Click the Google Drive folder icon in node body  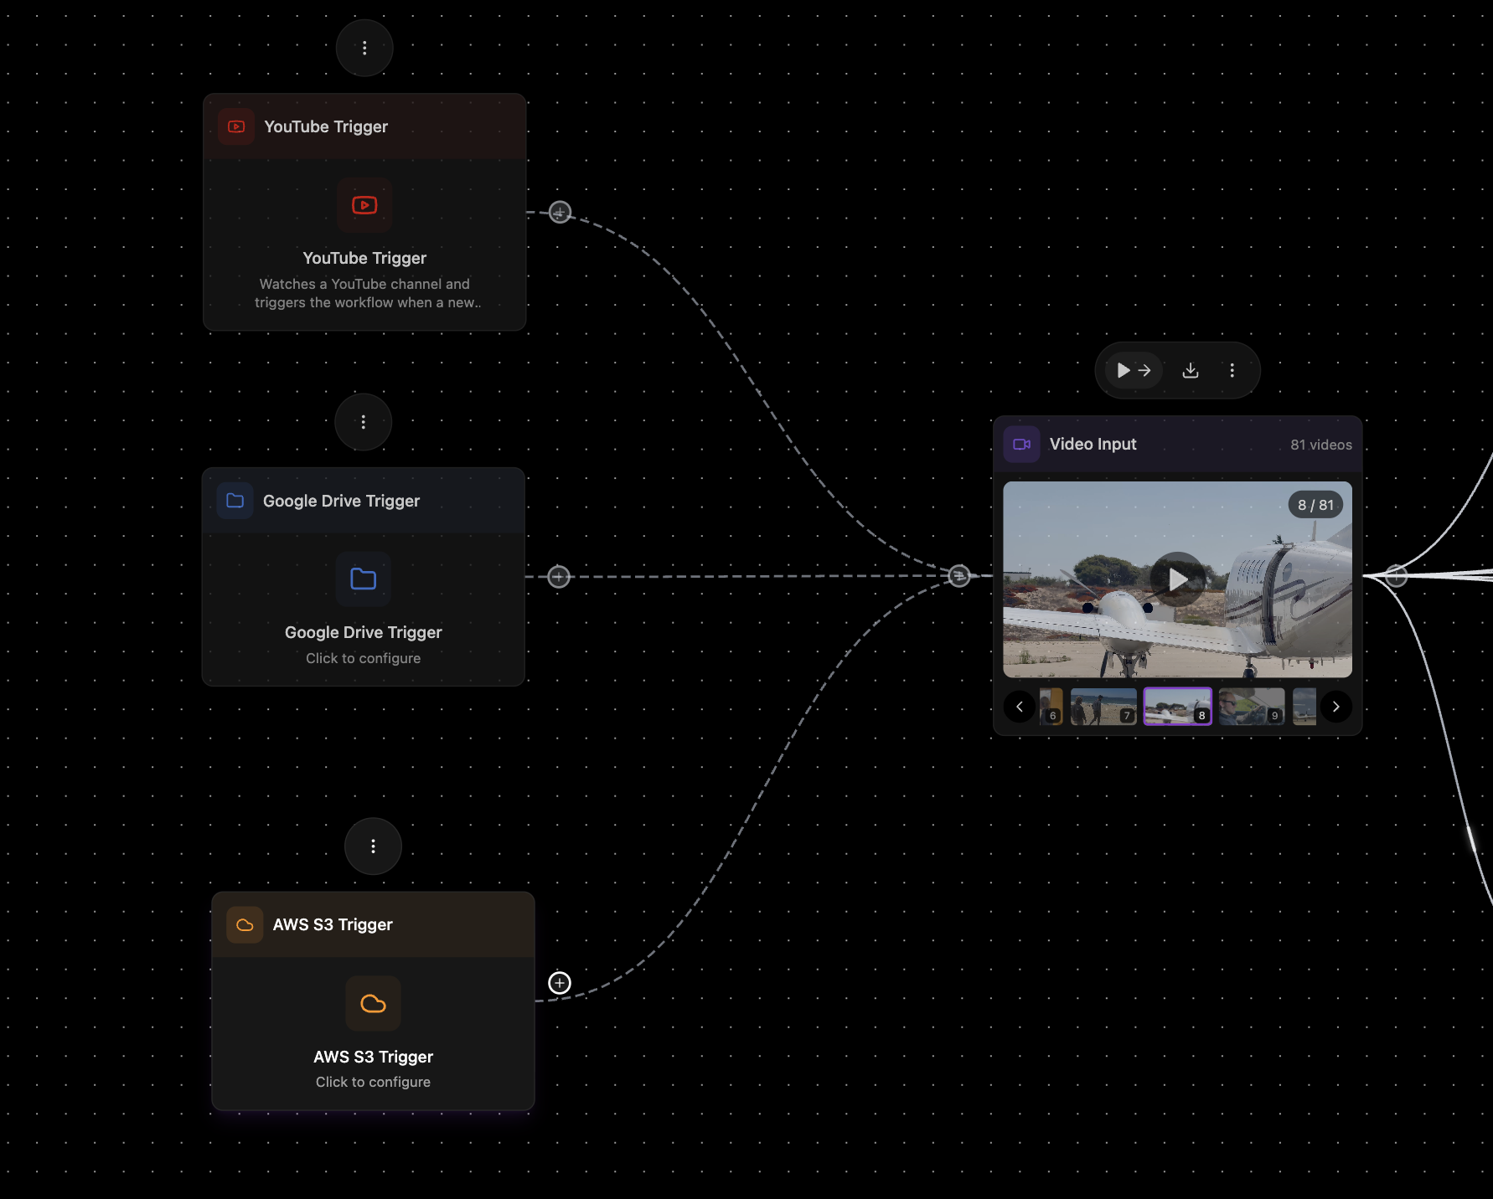pos(363,579)
